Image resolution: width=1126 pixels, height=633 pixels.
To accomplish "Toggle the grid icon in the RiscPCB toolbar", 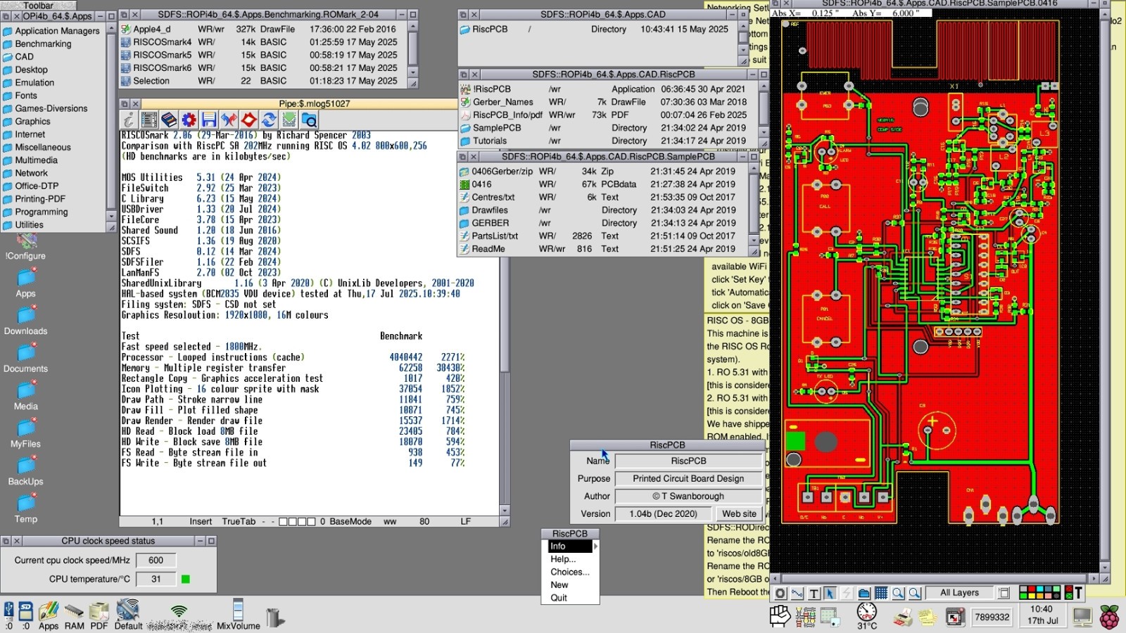I will pyautogui.click(x=881, y=593).
